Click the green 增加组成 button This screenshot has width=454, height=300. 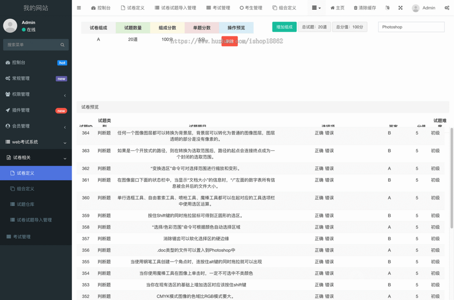284,27
